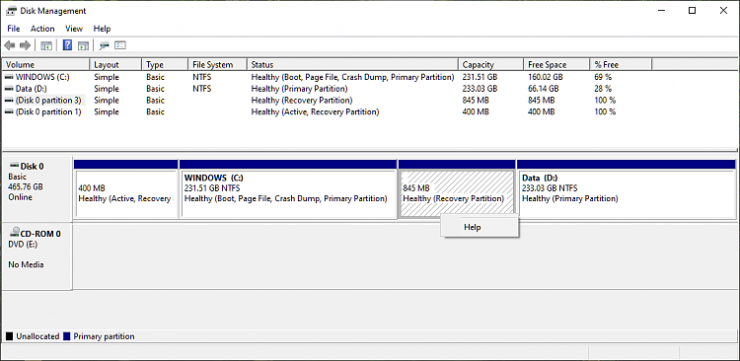Sort by the Layout column header

point(115,65)
